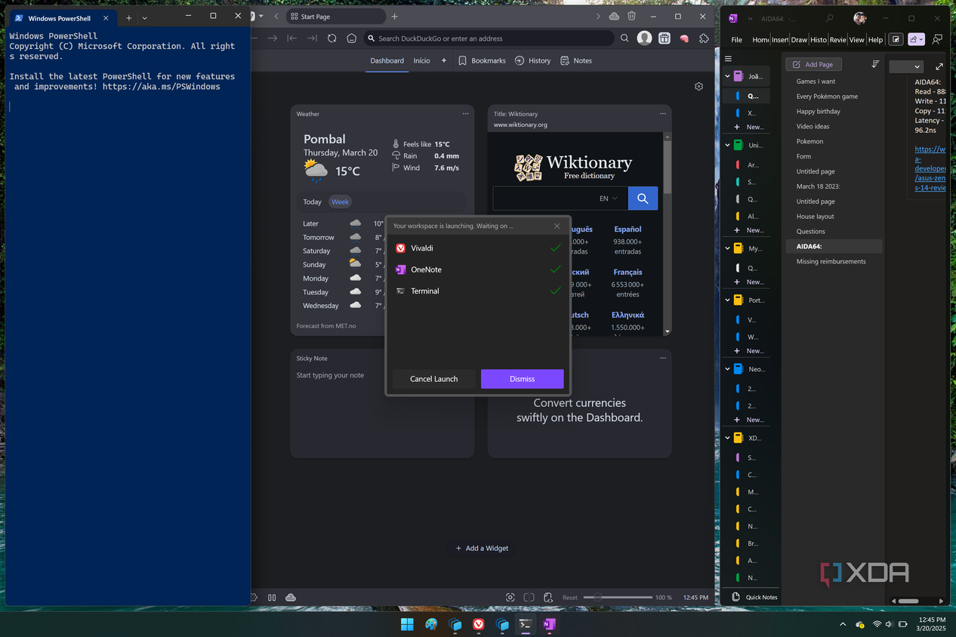The width and height of the screenshot is (956, 637).
Task: Expand the OneNote page to full view
Action: (939, 66)
